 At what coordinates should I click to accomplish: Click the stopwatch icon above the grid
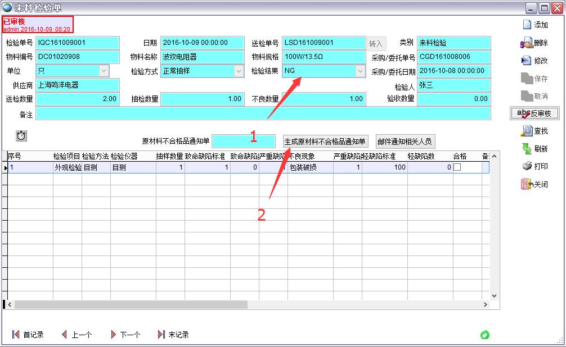point(21,135)
